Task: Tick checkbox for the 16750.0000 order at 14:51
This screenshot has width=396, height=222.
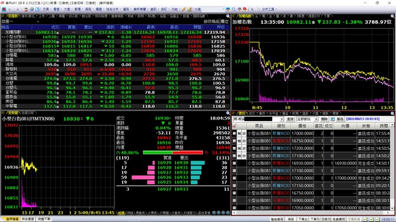Action: [x=234, y=141]
